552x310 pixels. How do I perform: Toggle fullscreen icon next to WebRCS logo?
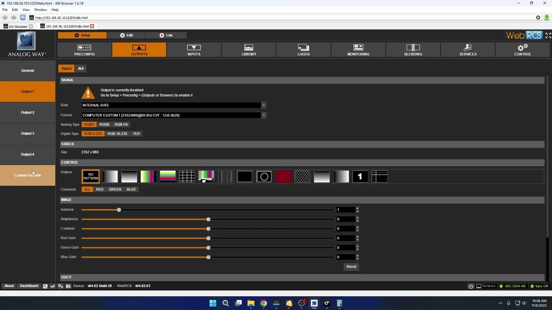[548, 35]
